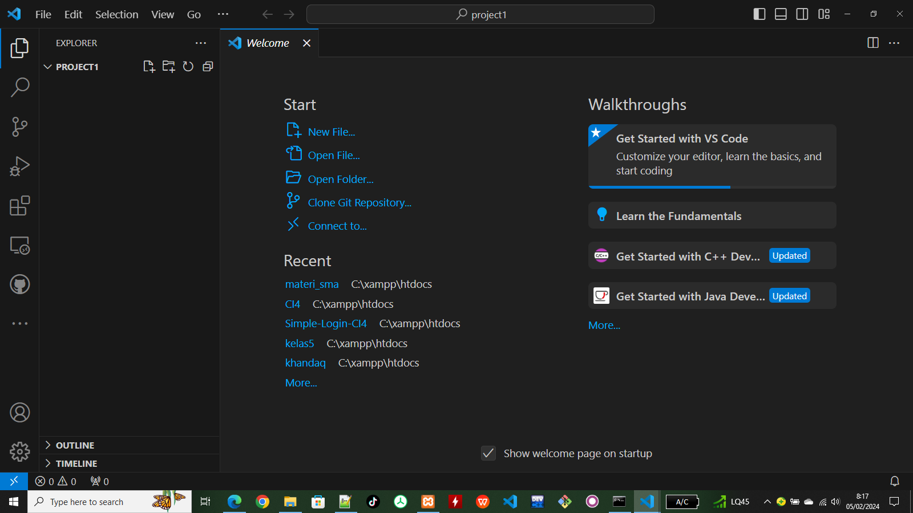Open the Run and Debug view
Screen dimensions: 913x513
19,166
